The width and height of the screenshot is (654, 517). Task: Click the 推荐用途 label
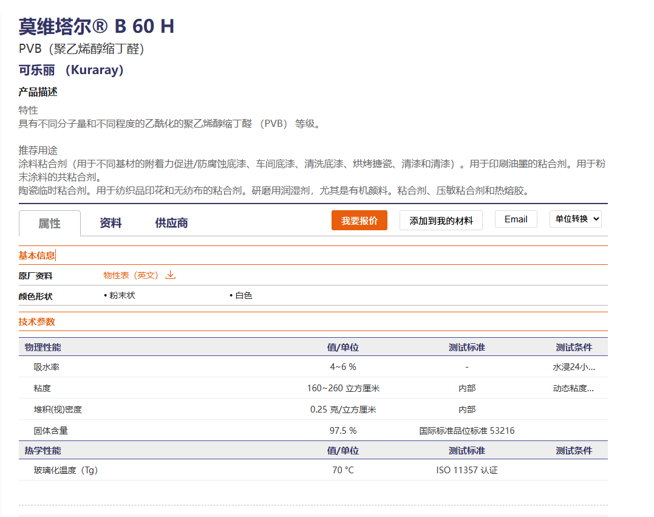[38, 150]
